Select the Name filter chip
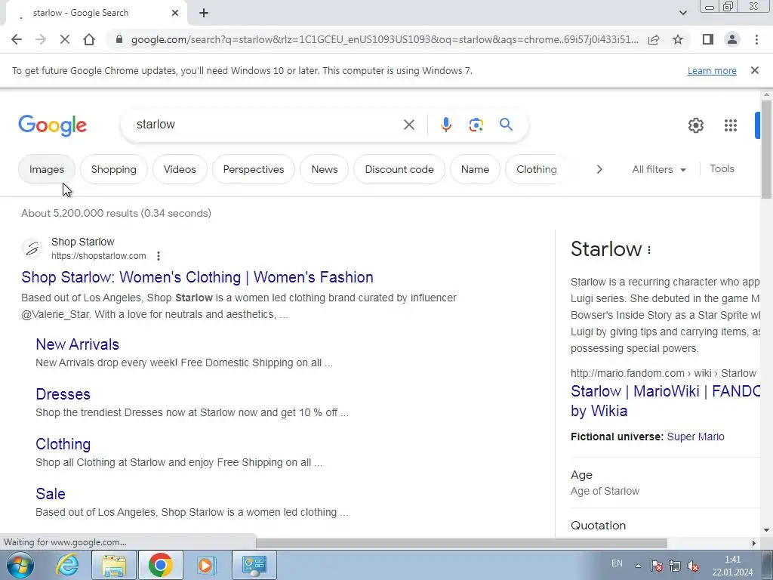The image size is (773, 580). tap(476, 169)
